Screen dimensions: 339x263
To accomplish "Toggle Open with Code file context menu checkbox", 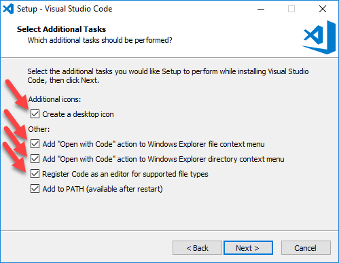I will pos(35,144).
